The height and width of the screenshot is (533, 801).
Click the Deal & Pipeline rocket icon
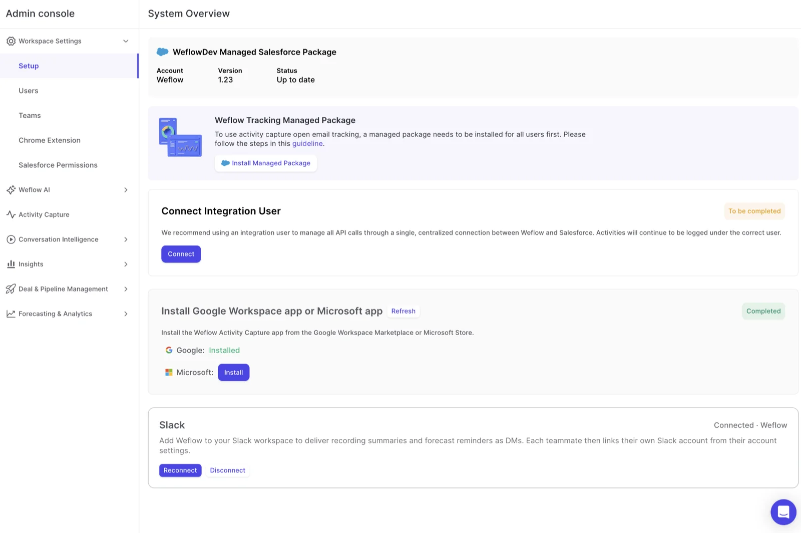point(11,289)
